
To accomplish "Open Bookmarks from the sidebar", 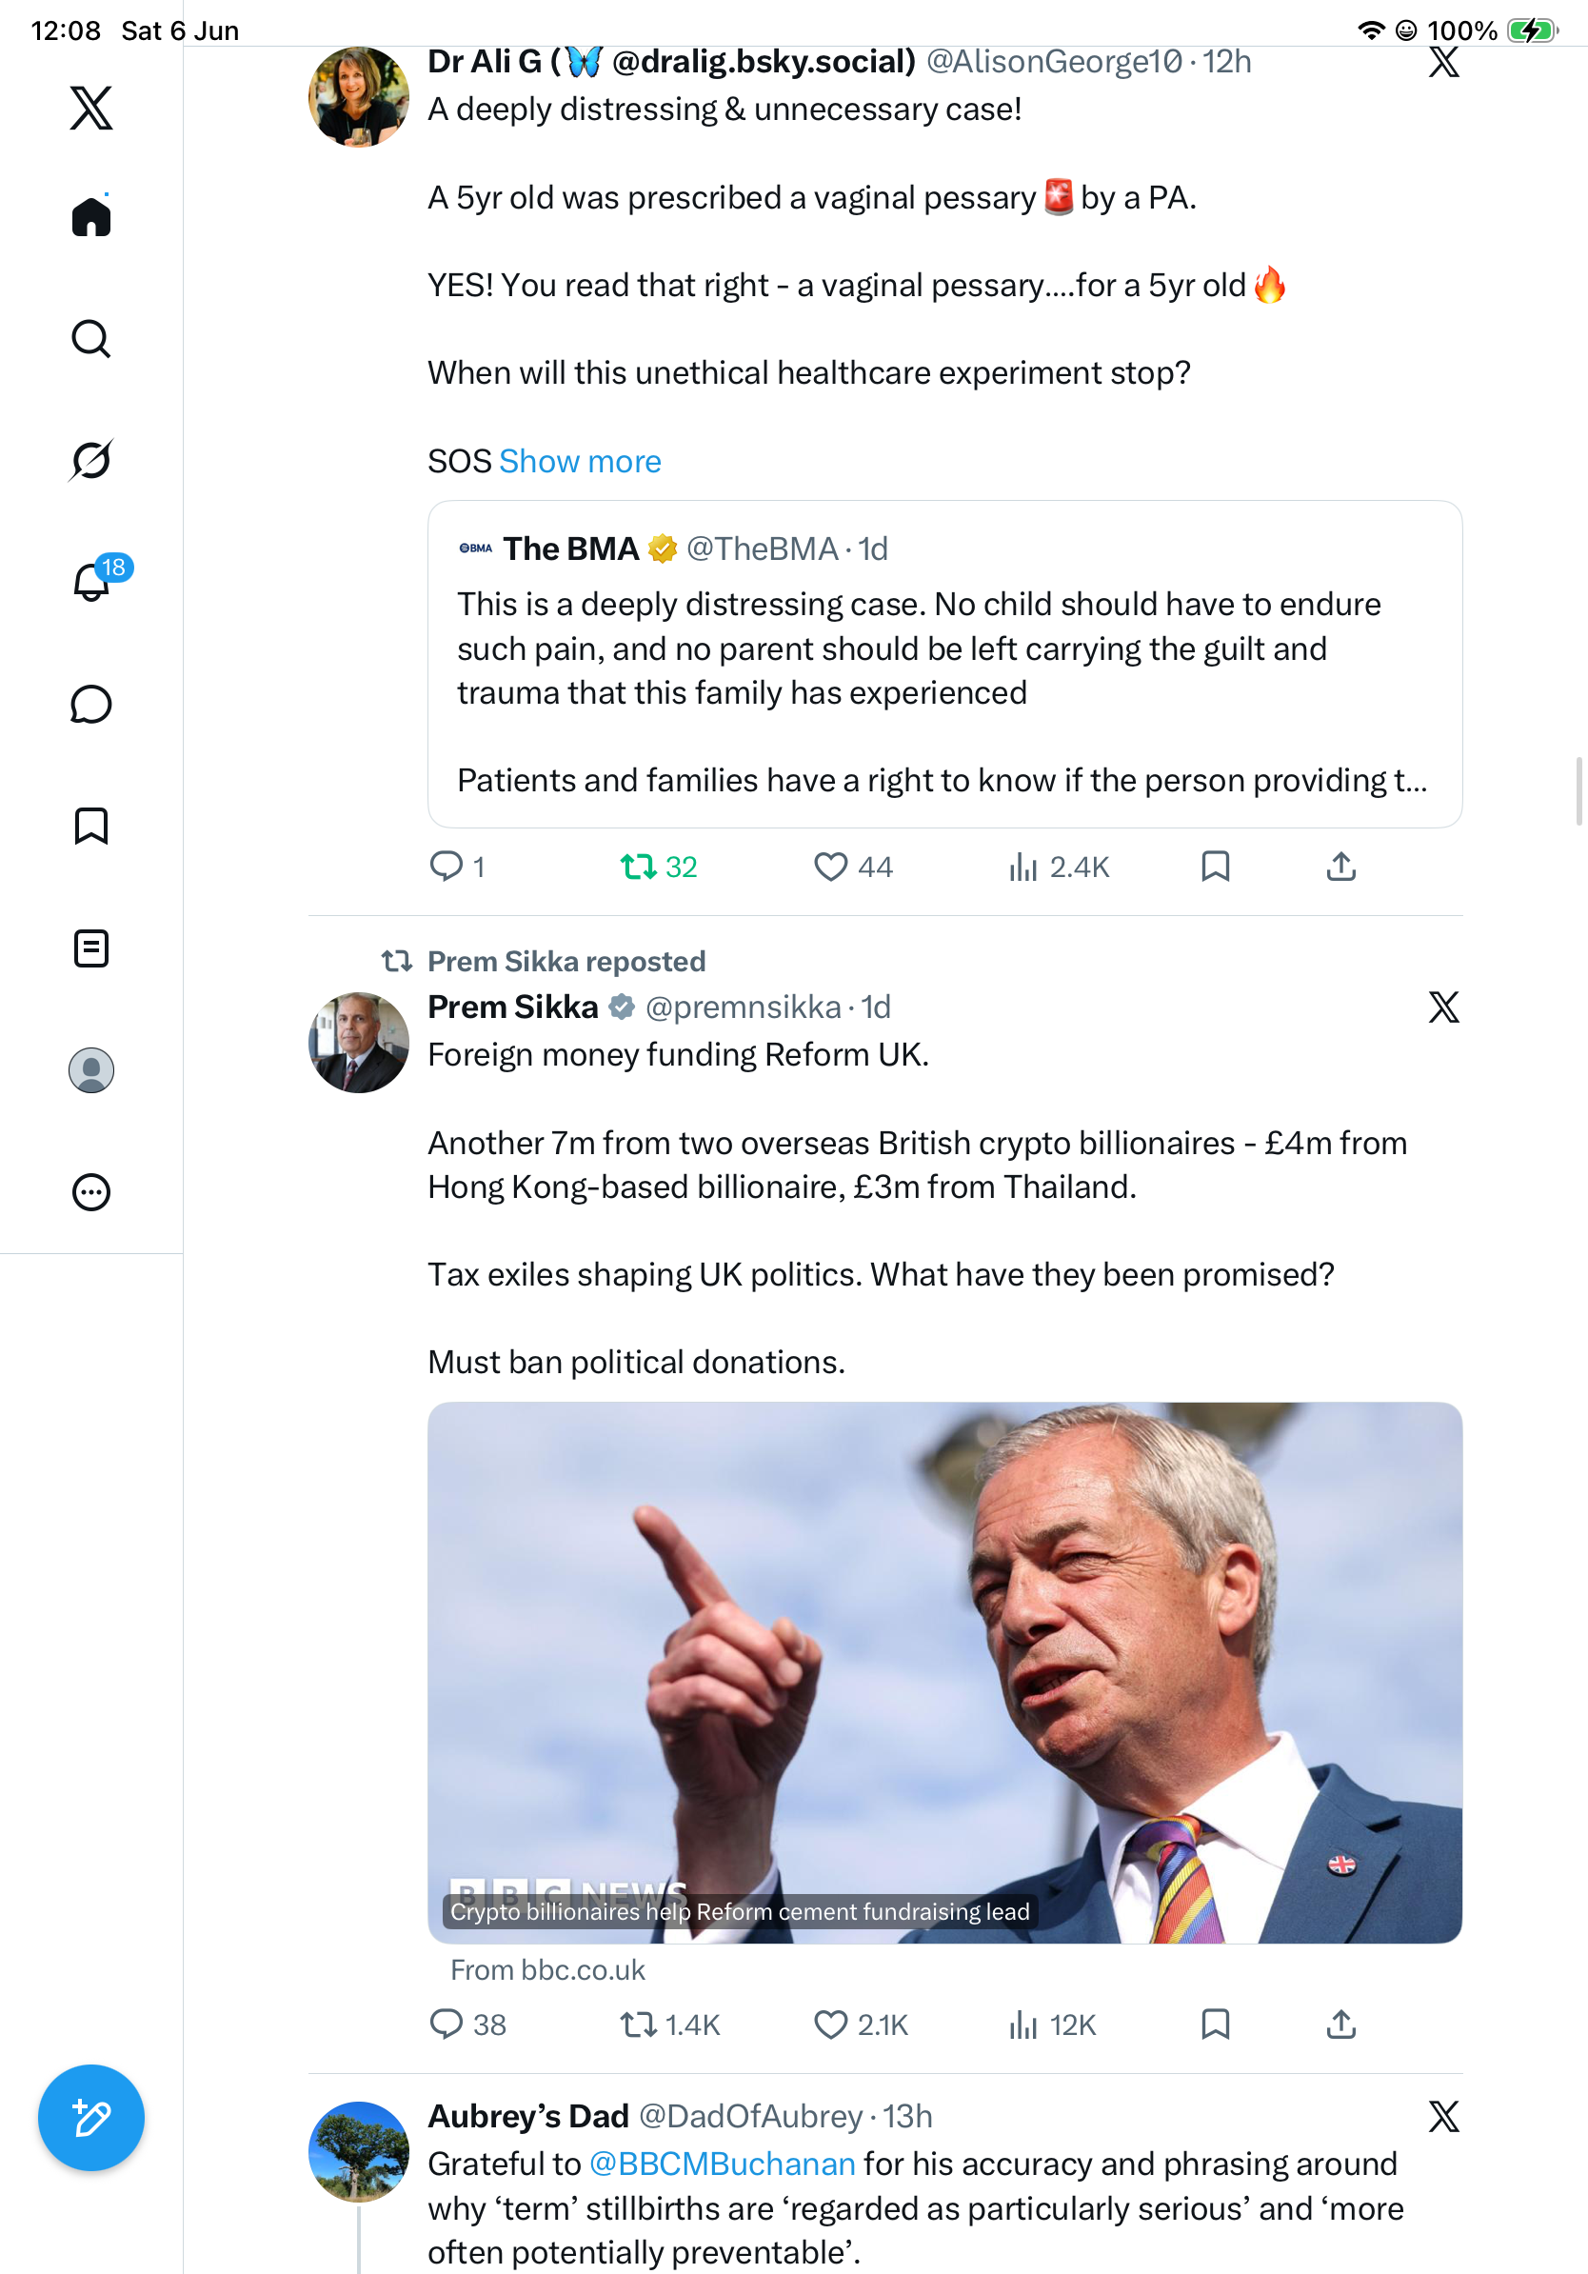I will [x=91, y=826].
